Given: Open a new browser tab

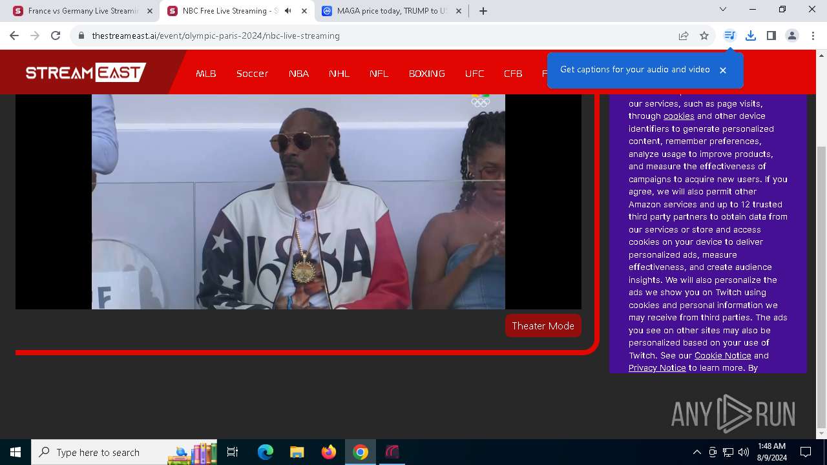Looking at the screenshot, I should [x=483, y=11].
